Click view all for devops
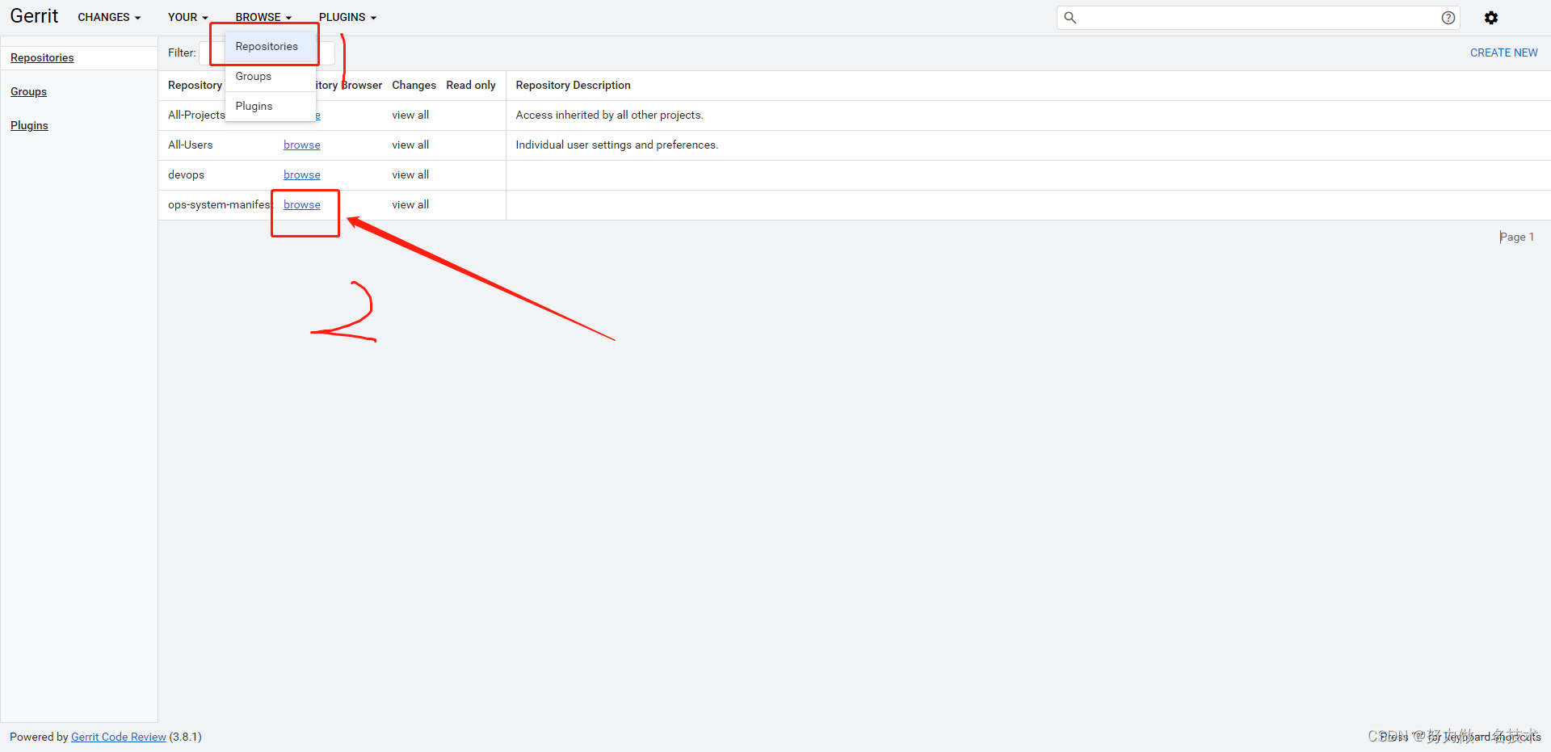This screenshot has width=1551, height=752. click(410, 174)
